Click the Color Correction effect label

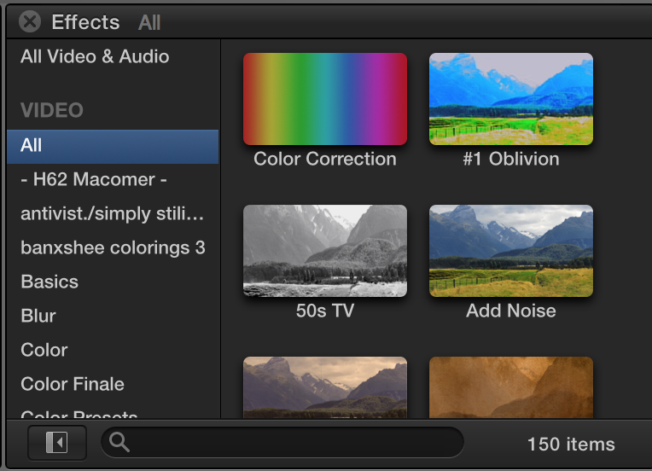tap(324, 160)
